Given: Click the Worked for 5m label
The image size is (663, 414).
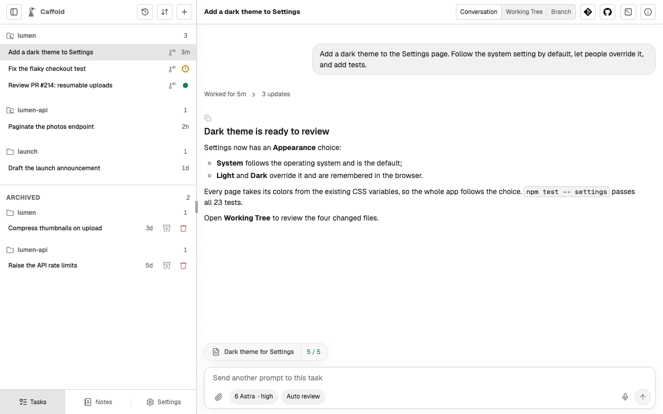Looking at the screenshot, I should 225,94.
